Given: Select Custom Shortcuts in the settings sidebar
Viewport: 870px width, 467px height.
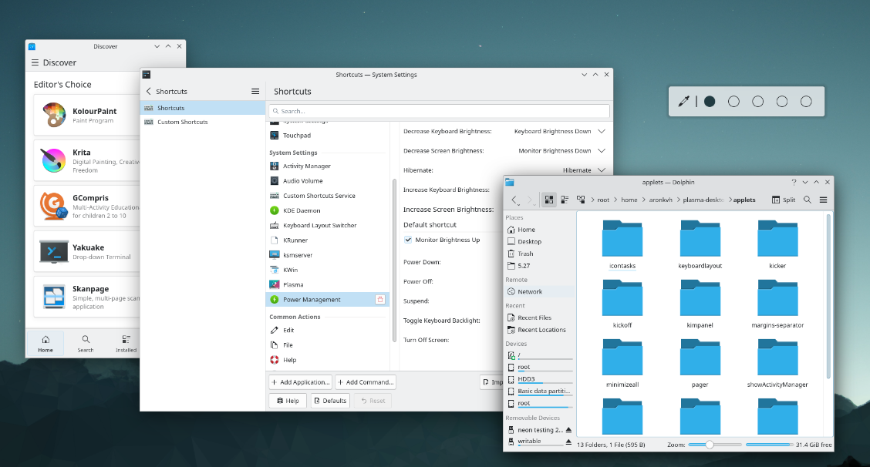Looking at the screenshot, I should coord(203,122).
